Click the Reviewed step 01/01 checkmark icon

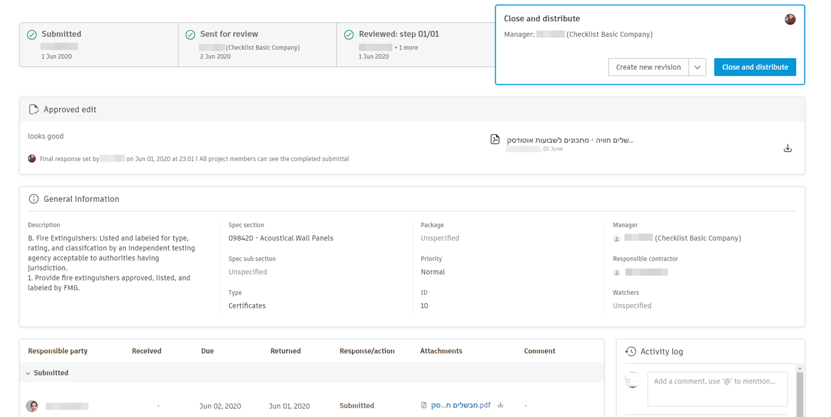click(x=349, y=35)
